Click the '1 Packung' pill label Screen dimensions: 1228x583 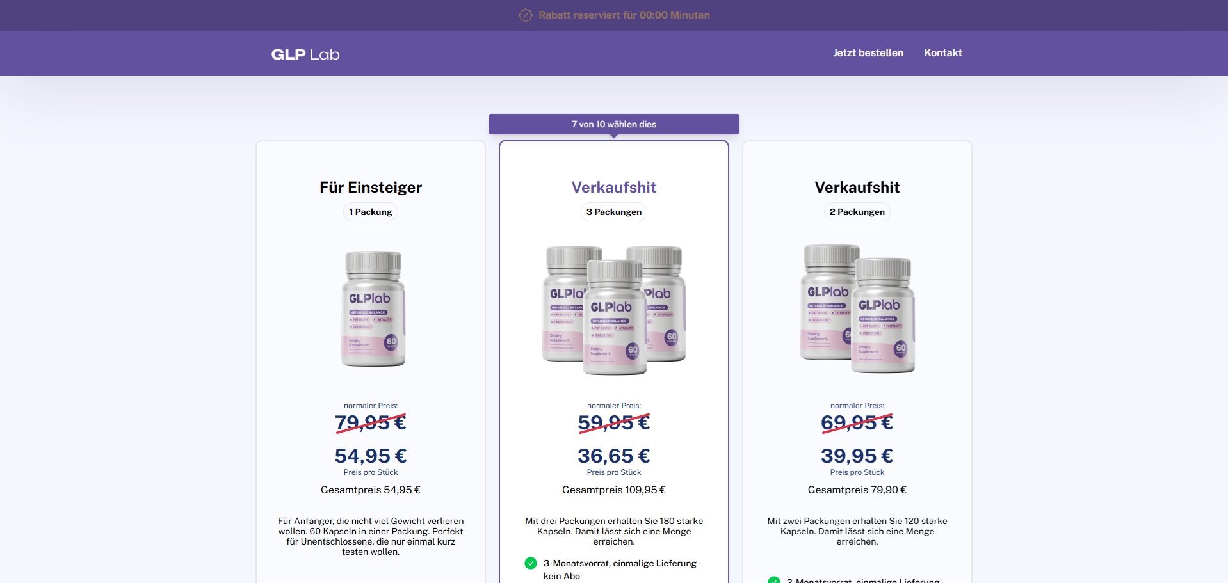point(371,212)
